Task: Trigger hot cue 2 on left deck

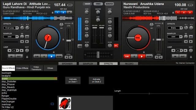Action: click(x=63, y=13)
